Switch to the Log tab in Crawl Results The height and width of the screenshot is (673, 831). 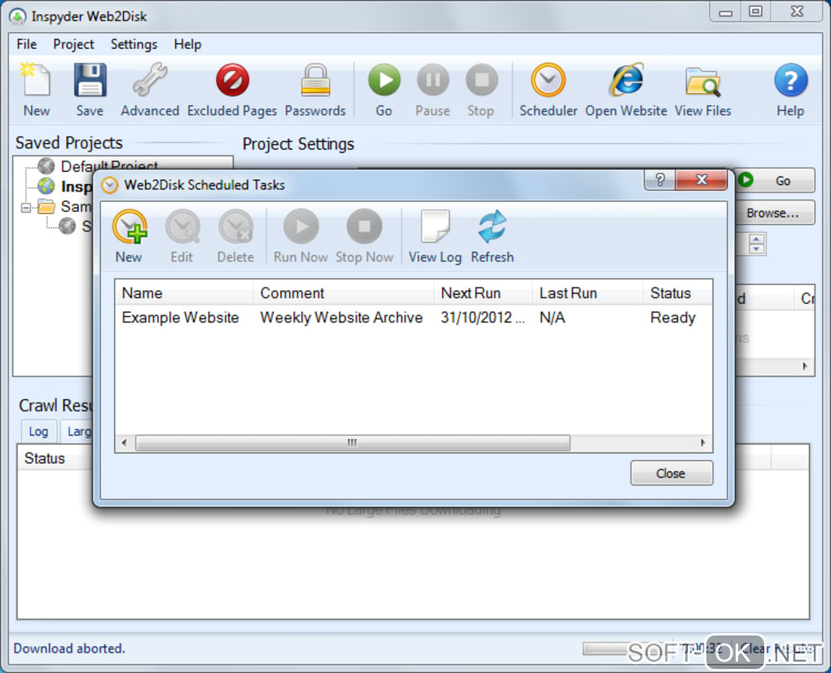tap(38, 431)
